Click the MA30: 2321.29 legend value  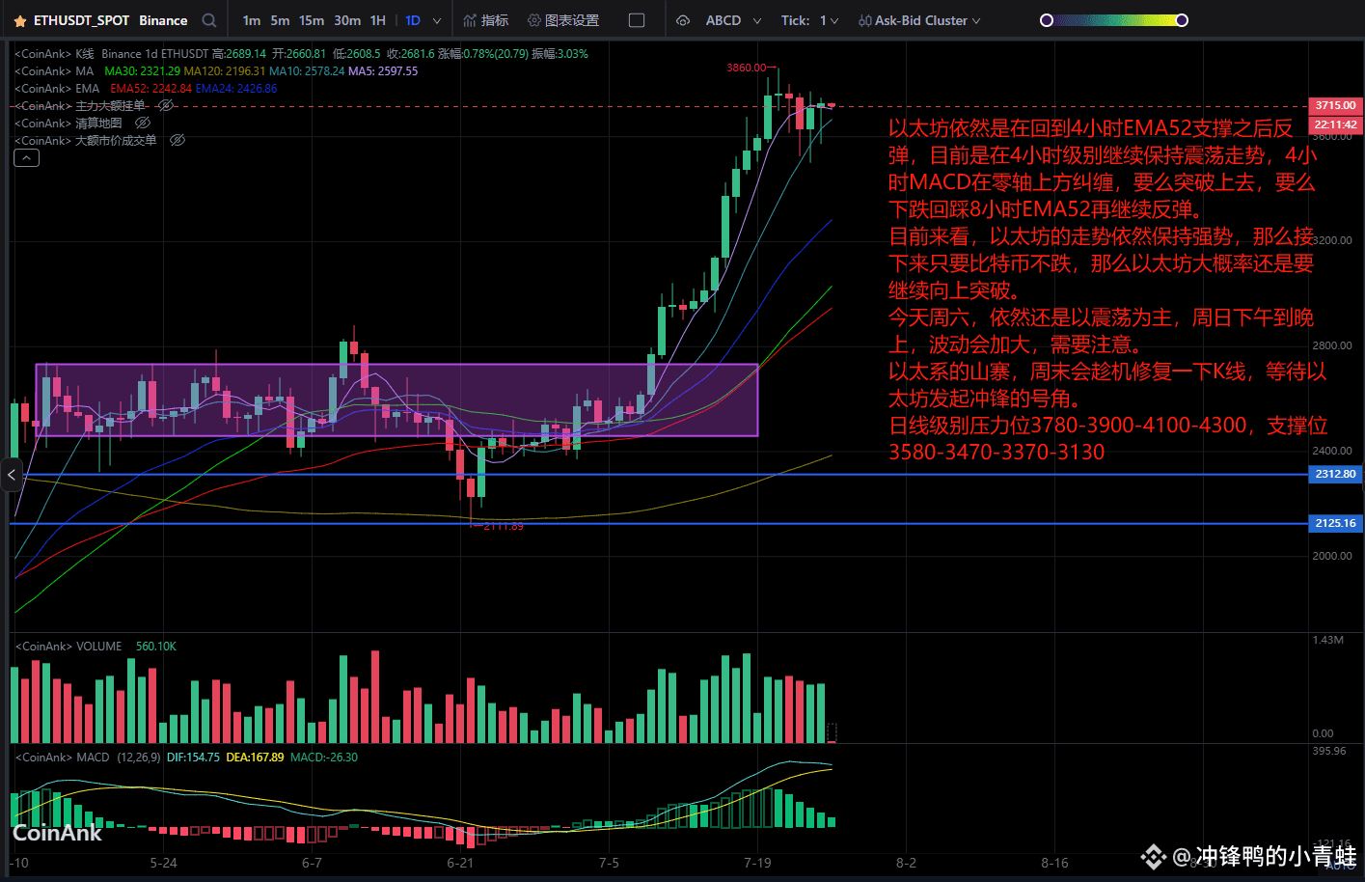pyautogui.click(x=142, y=71)
